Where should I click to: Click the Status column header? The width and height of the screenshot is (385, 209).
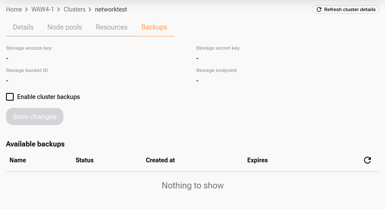(x=84, y=160)
